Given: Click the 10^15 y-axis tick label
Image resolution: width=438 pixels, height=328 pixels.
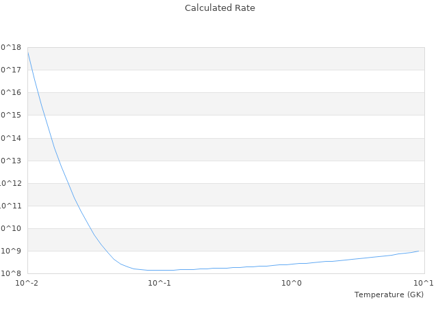Looking at the screenshot, I should pos(11,115).
